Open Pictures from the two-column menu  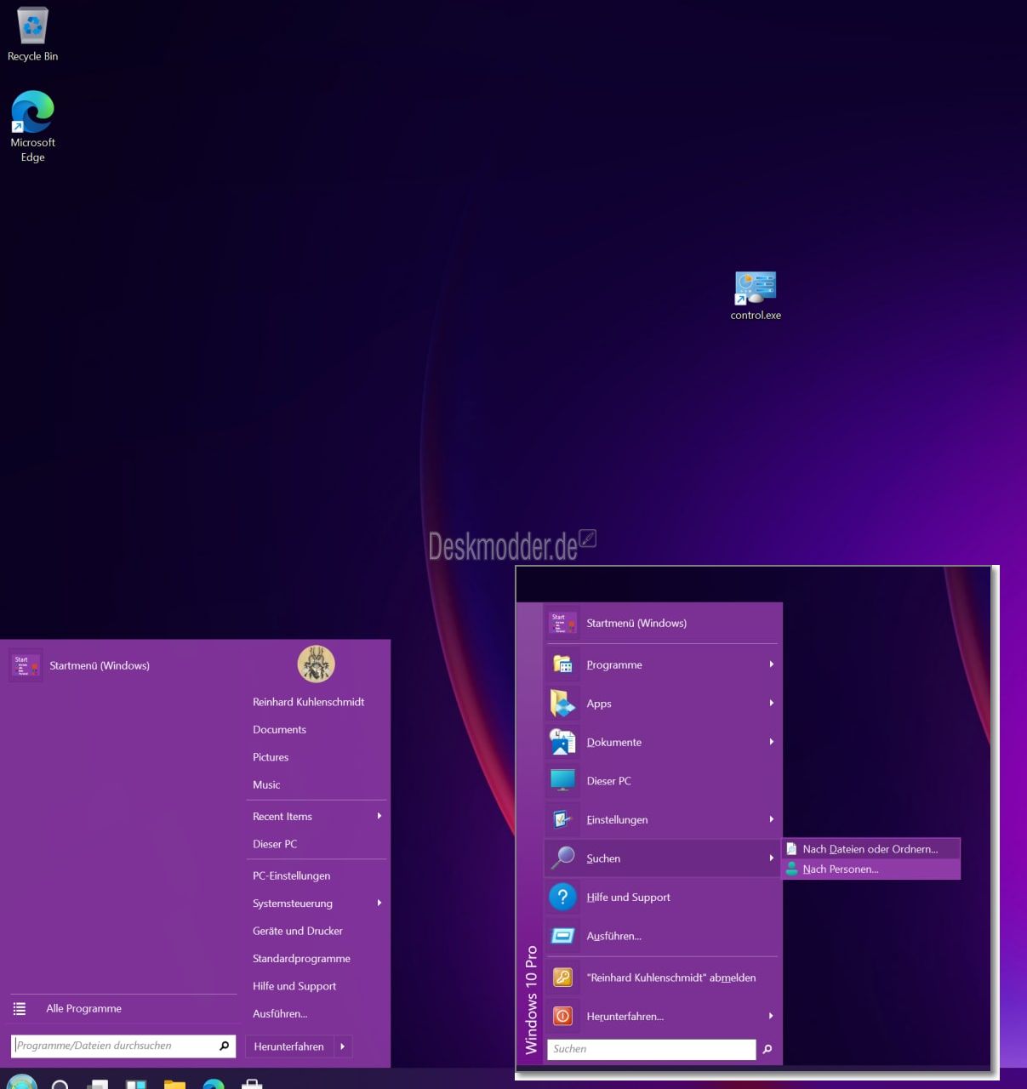pyautogui.click(x=316, y=757)
